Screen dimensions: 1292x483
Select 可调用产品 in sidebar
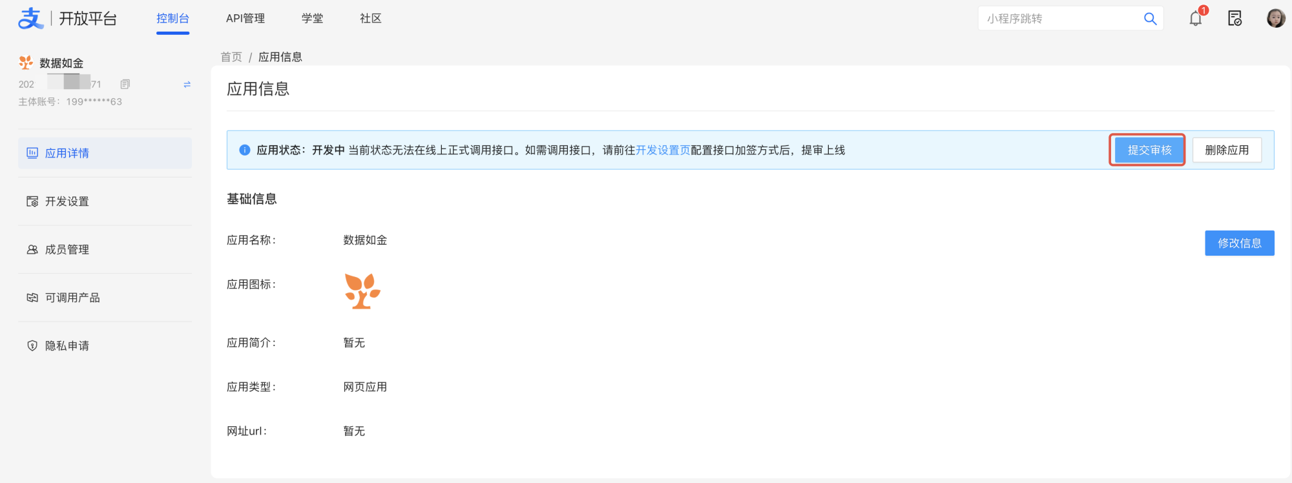click(x=72, y=298)
